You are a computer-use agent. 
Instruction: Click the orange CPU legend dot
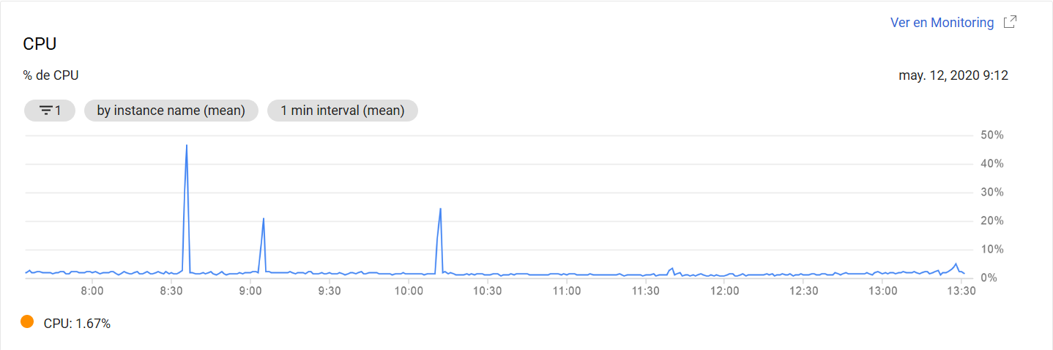(27, 321)
